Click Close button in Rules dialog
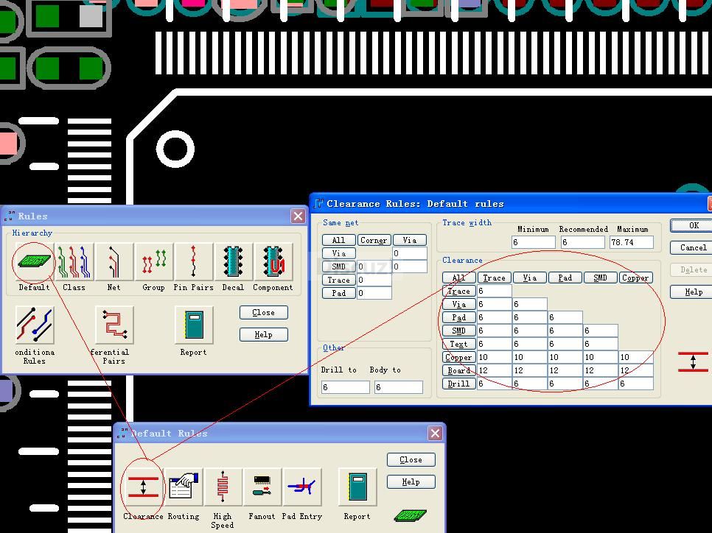The image size is (712, 533). tap(263, 313)
